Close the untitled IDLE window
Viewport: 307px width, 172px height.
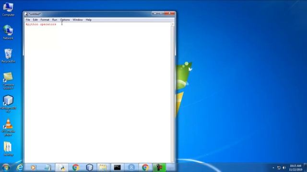click(x=169, y=13)
